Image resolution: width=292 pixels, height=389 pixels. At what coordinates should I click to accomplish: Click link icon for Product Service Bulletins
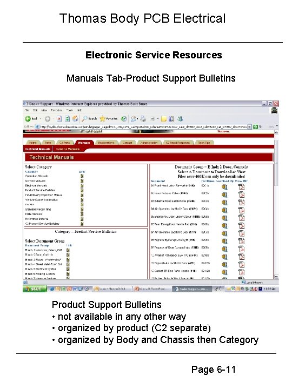pos(82,190)
